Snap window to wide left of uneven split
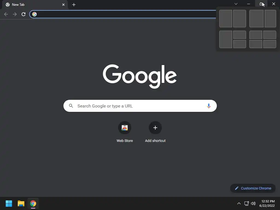The image size is (280, 210). (256, 19)
